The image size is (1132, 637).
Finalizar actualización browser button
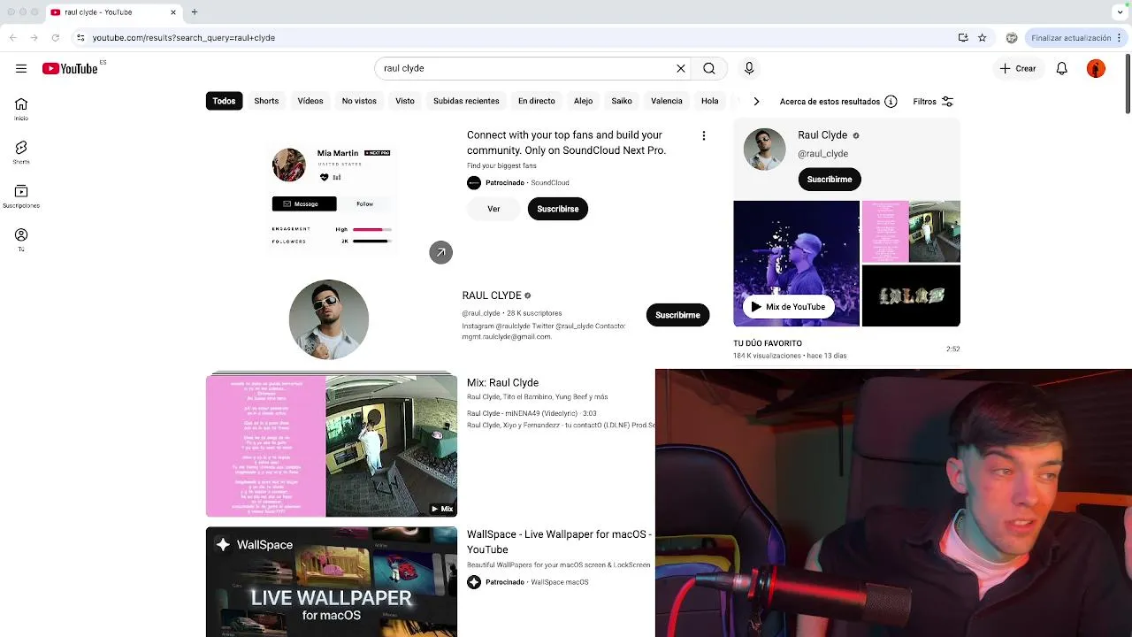[x=1070, y=37]
